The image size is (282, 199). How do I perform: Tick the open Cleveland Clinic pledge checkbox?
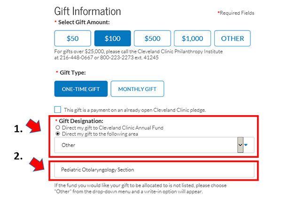click(x=58, y=110)
